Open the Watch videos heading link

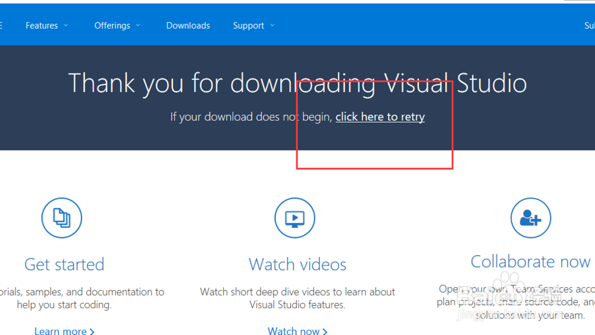coord(297,264)
